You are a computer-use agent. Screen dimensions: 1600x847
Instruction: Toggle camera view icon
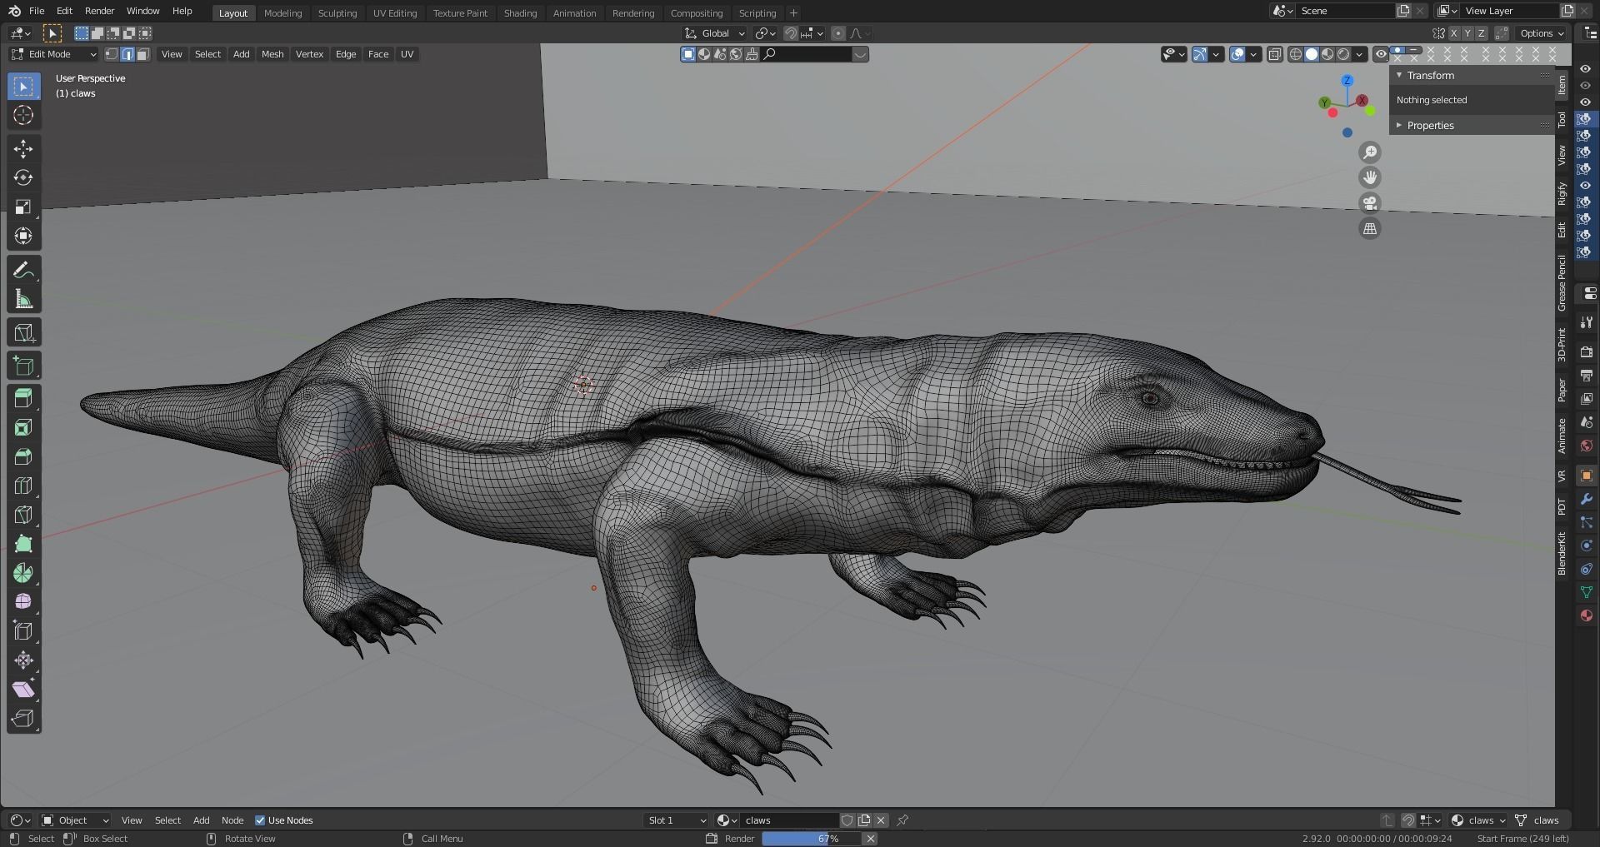pyautogui.click(x=1370, y=203)
